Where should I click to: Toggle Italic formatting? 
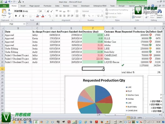[x=19, y=16]
